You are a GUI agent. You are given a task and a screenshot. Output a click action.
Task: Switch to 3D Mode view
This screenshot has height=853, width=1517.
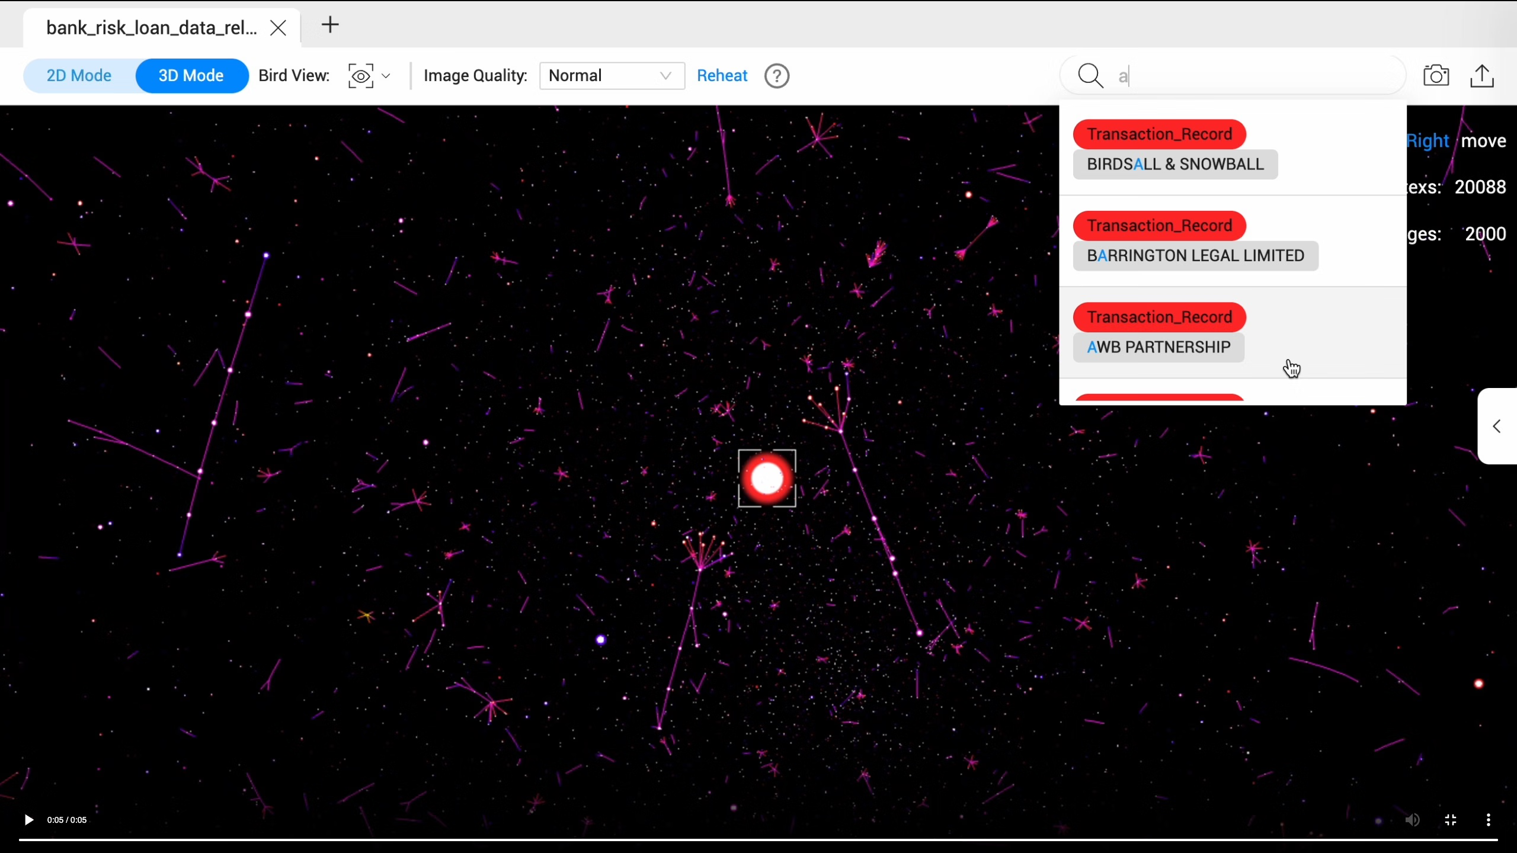191,75
